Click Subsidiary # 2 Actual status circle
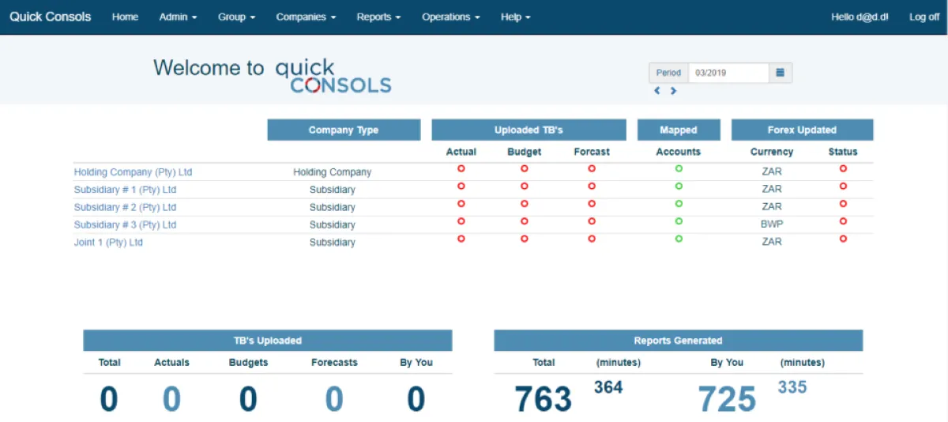Image resolution: width=948 pixels, height=422 pixels. click(x=461, y=203)
